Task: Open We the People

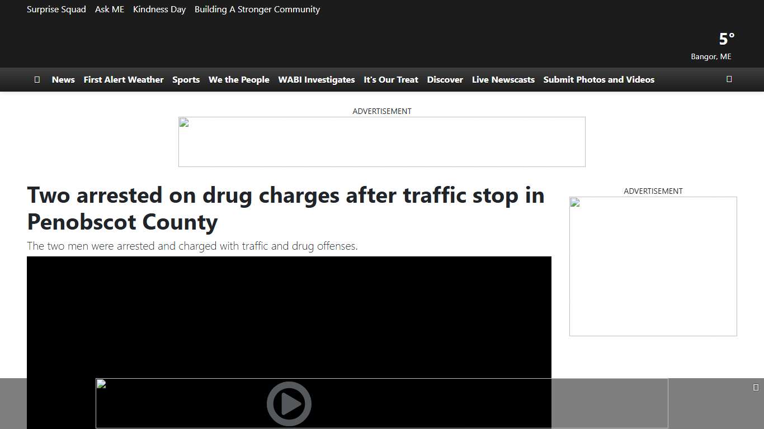Action: [x=239, y=79]
